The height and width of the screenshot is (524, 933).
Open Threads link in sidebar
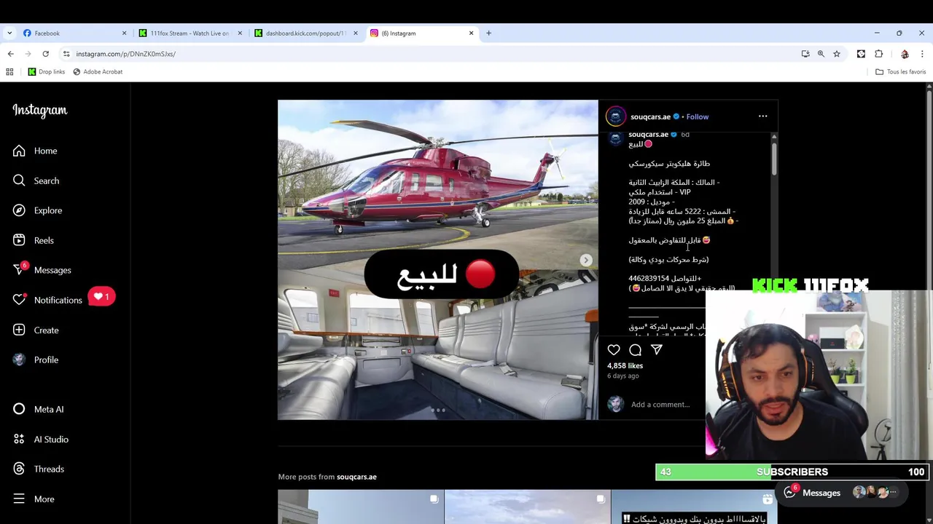pos(39,469)
